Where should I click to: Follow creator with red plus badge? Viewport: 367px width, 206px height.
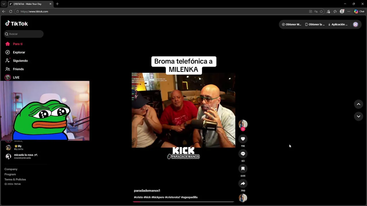point(243,129)
